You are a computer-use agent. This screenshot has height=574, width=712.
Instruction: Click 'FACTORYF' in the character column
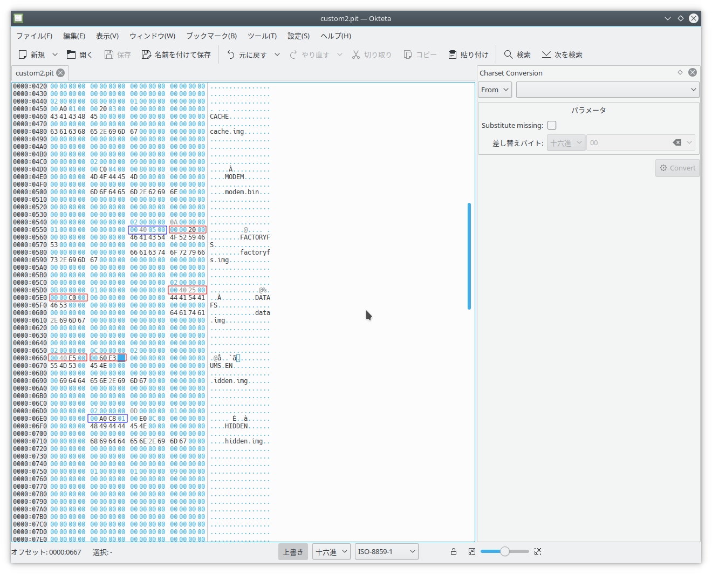click(255, 237)
